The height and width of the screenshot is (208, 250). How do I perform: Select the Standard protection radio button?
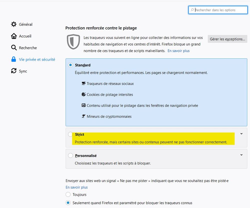coord(71,65)
